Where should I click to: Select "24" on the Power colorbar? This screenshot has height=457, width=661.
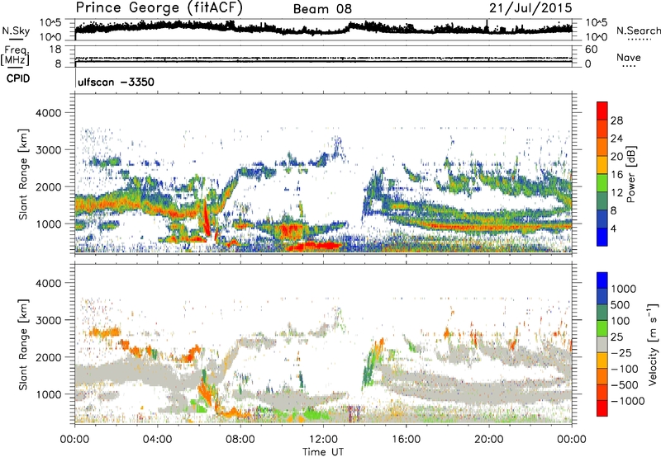click(616, 139)
